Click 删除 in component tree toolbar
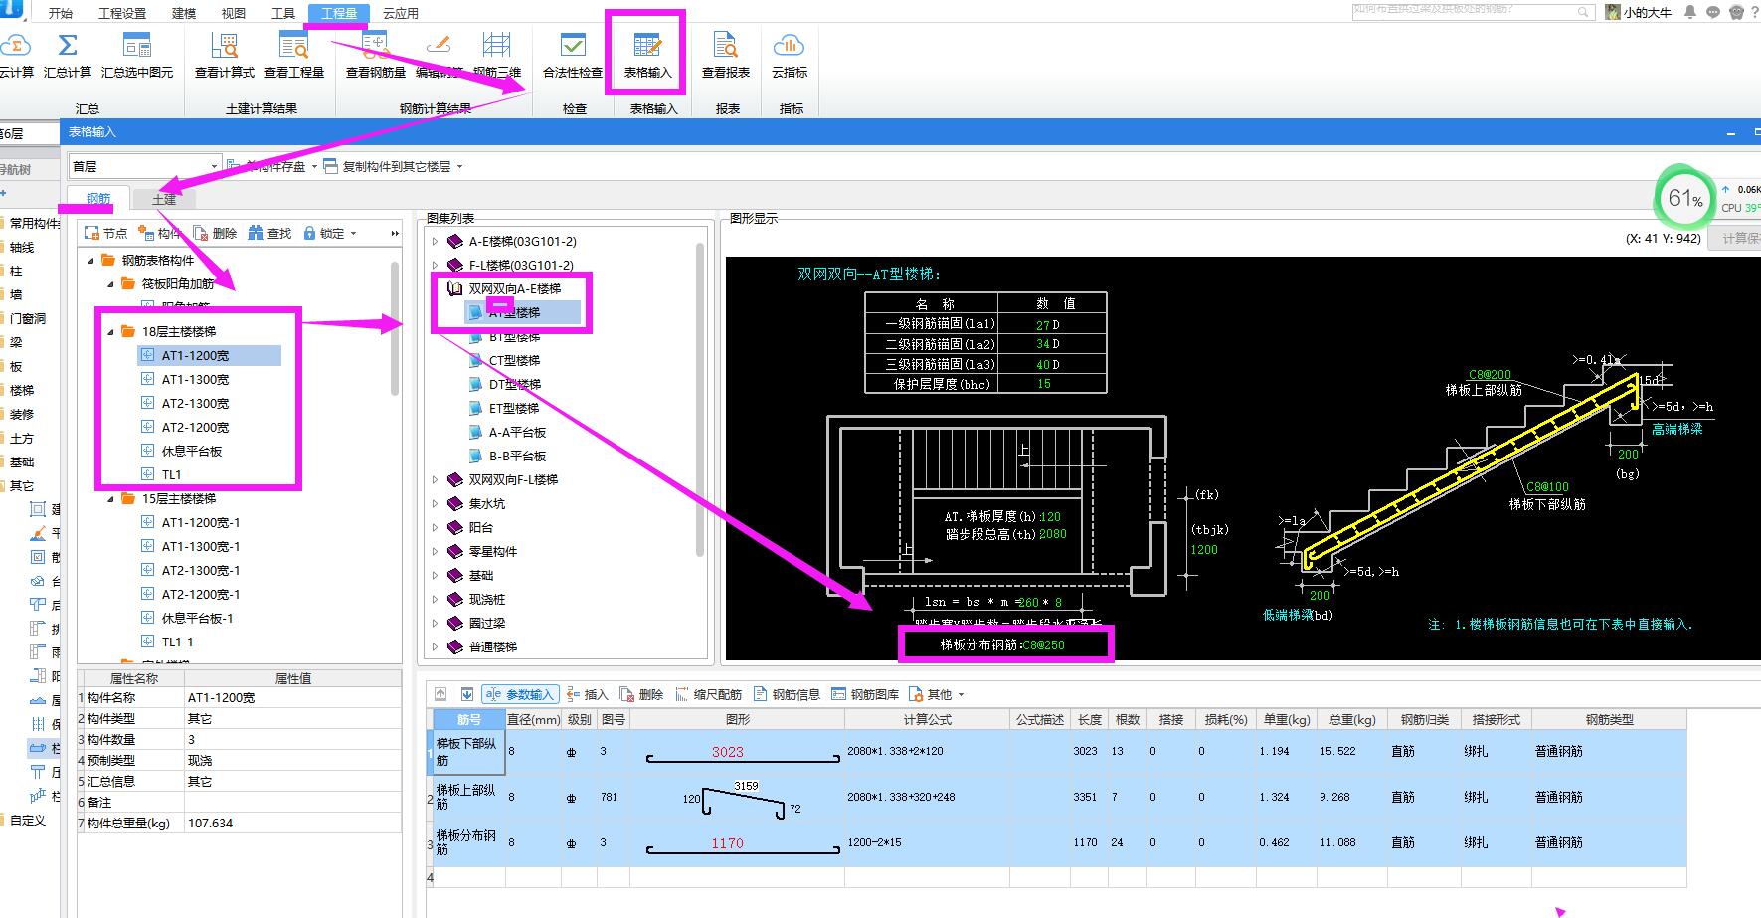1761x918 pixels. click(216, 233)
